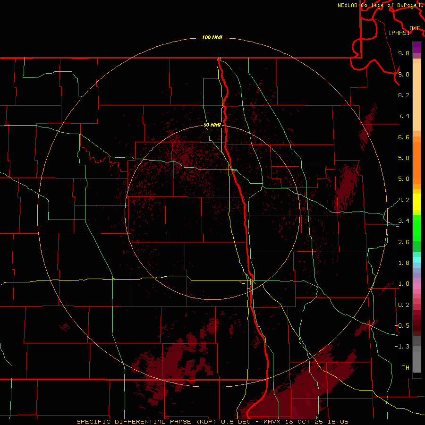Click the bright green segment of the color bar
This screenshot has width=425, height=425.
417,228
